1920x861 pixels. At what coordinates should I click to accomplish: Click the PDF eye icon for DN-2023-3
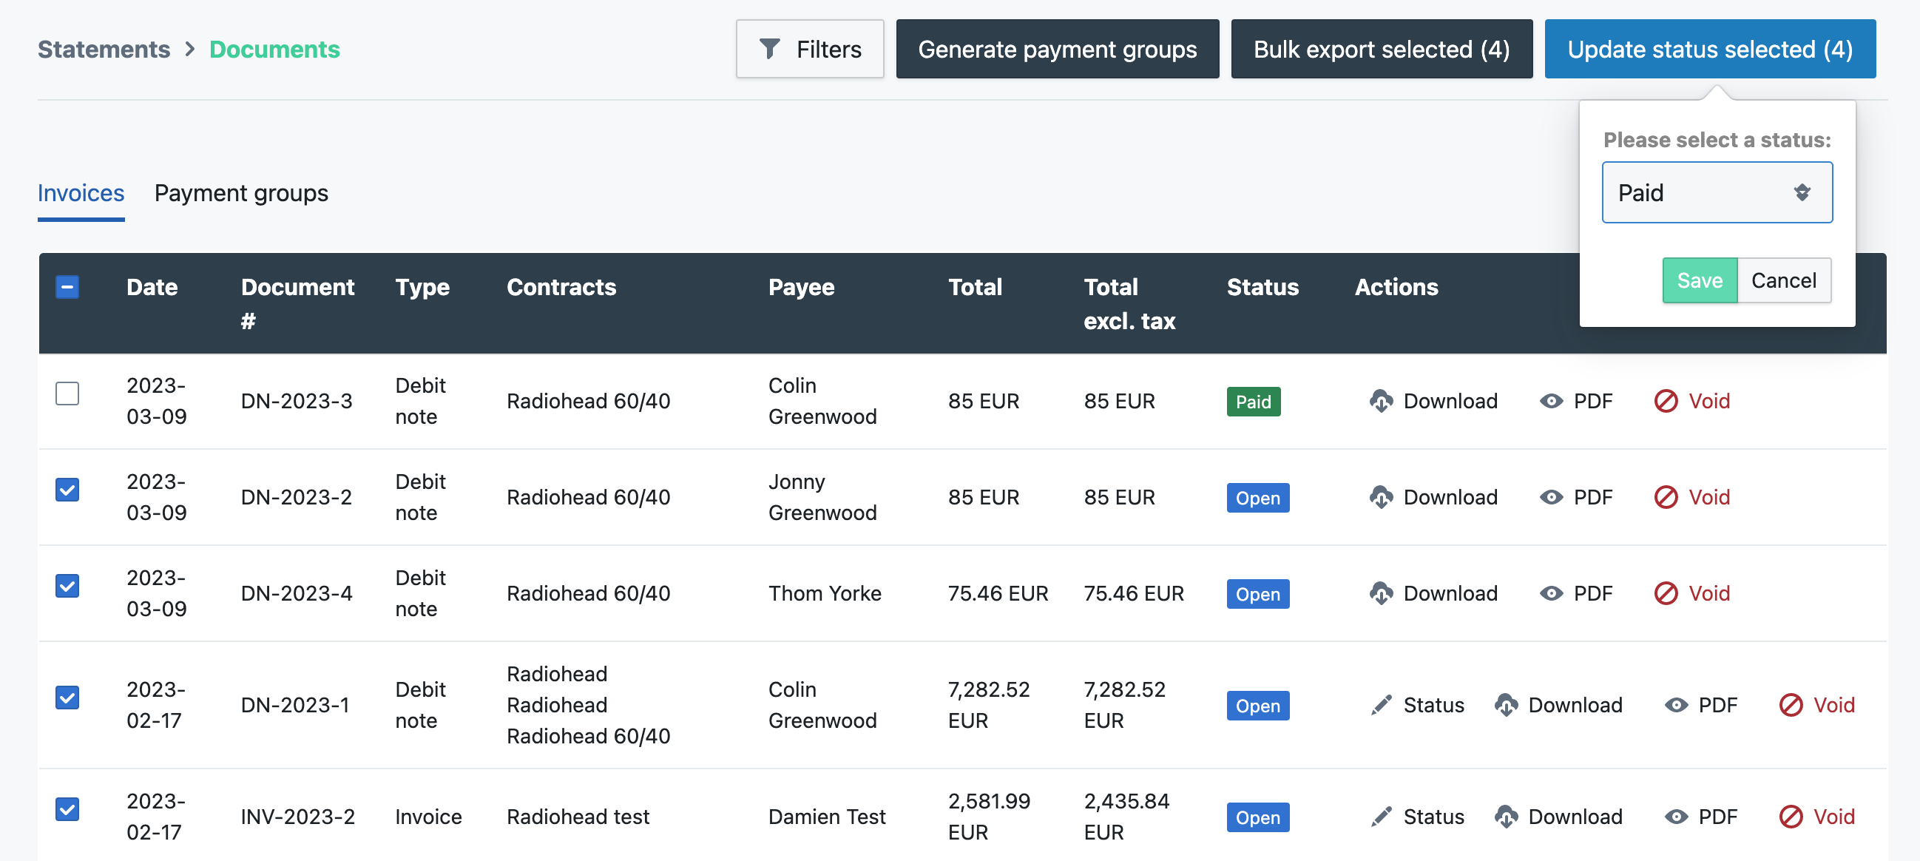1551,401
